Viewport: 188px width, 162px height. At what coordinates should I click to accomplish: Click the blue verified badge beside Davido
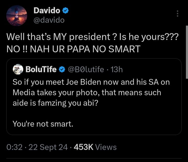[x=66, y=11]
